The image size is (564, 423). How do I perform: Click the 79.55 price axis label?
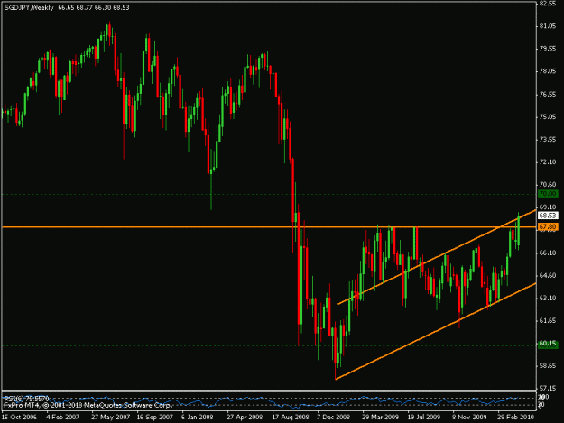click(548, 49)
